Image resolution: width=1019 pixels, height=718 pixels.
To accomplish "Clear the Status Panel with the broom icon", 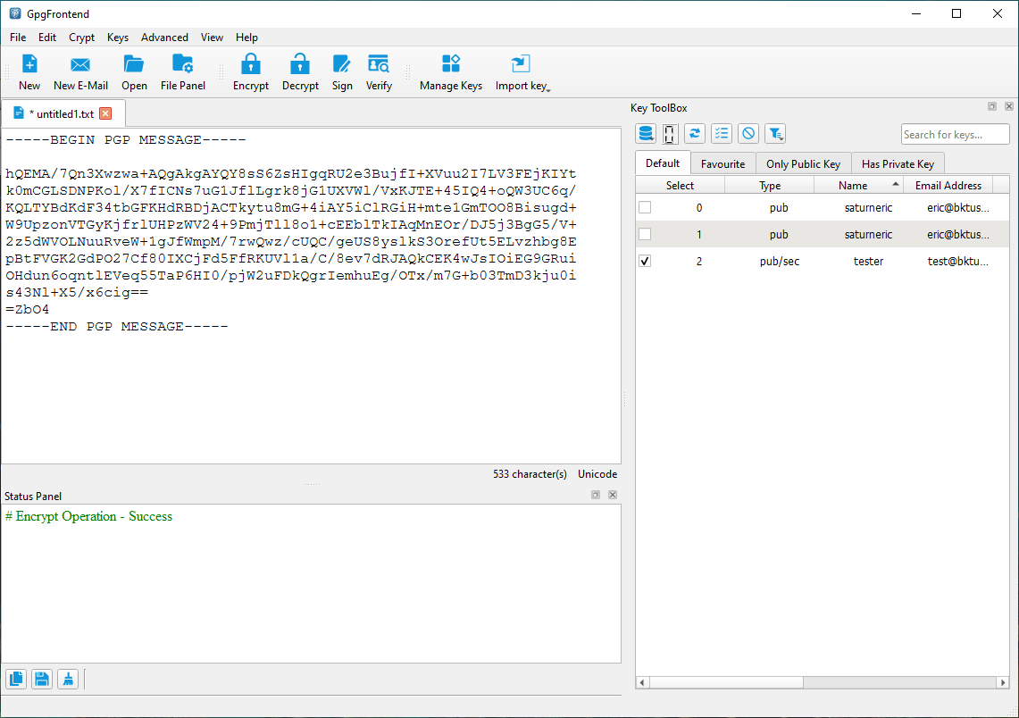I will (x=68, y=679).
